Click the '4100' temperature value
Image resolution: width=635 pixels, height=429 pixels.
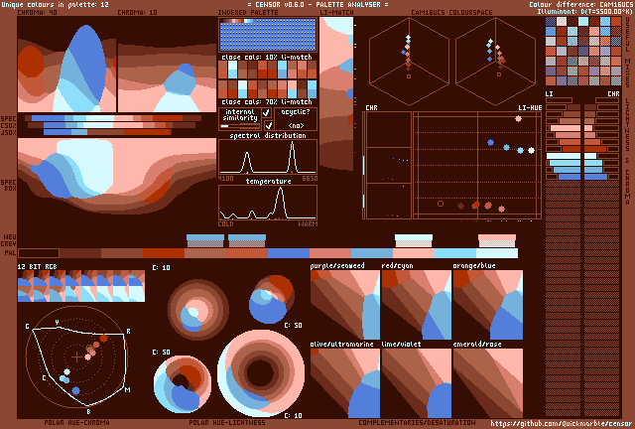point(225,179)
